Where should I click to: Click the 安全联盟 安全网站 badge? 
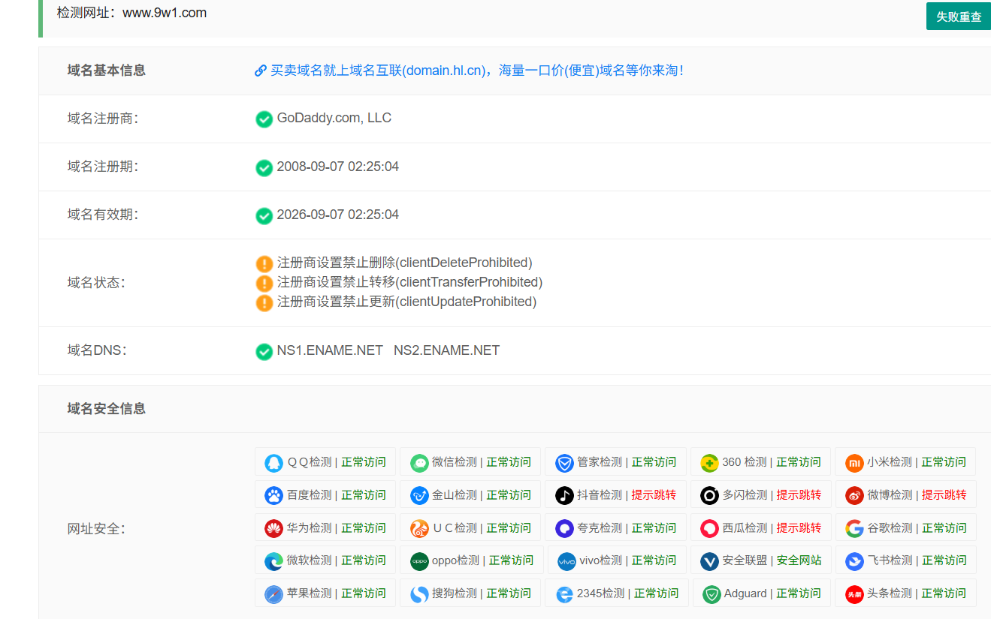761,560
